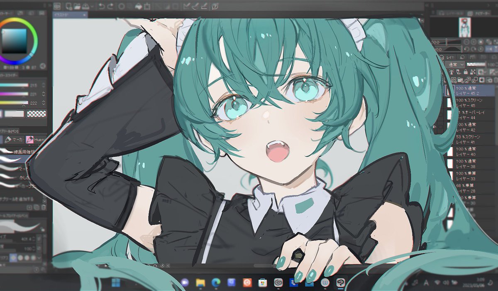Click the Fill bucket icon in command bar

point(139,6)
